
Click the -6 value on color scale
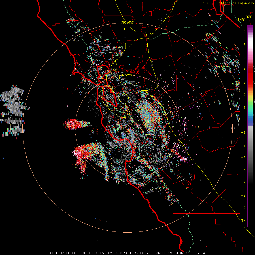point(243,195)
